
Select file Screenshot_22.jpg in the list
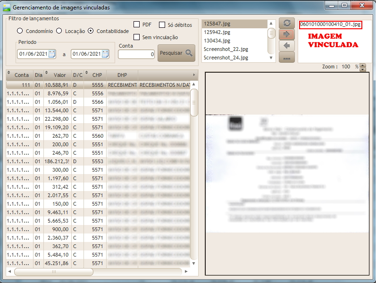point(226,49)
